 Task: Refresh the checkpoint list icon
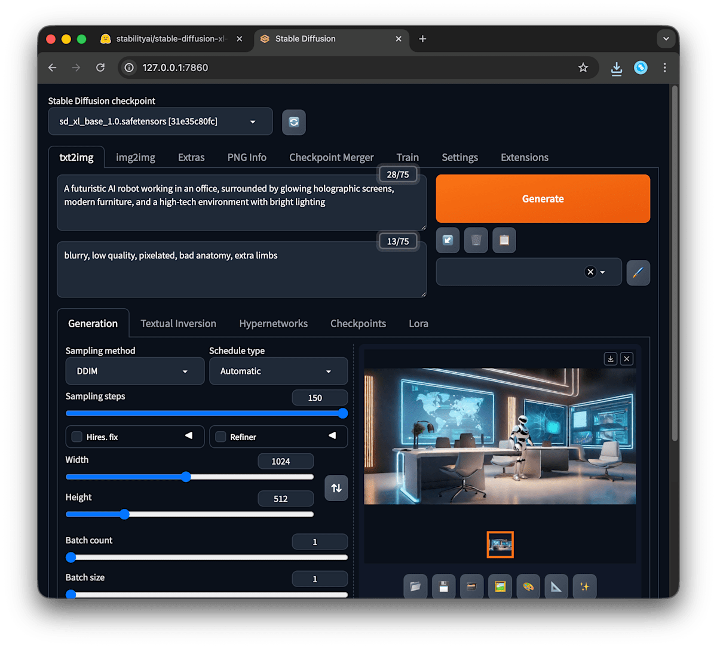pos(293,122)
